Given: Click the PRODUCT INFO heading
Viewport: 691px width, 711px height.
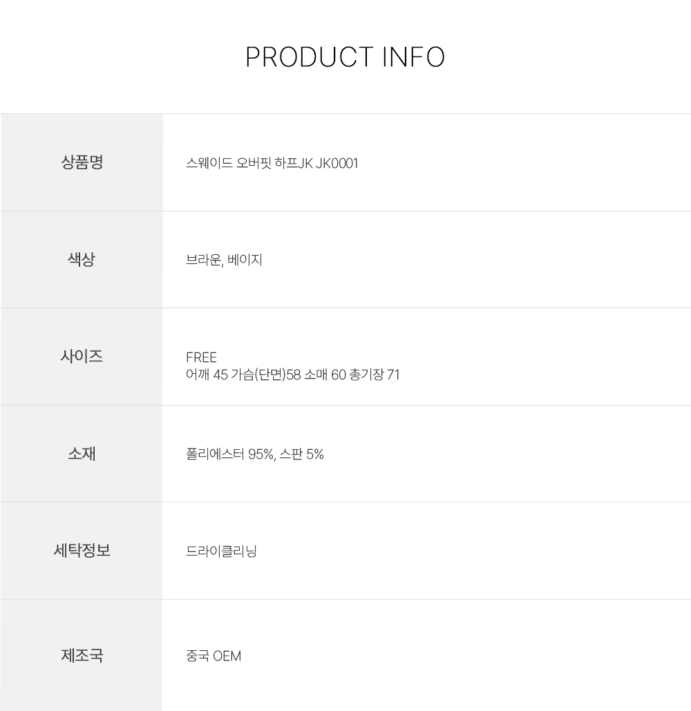Looking at the screenshot, I should pos(345,57).
